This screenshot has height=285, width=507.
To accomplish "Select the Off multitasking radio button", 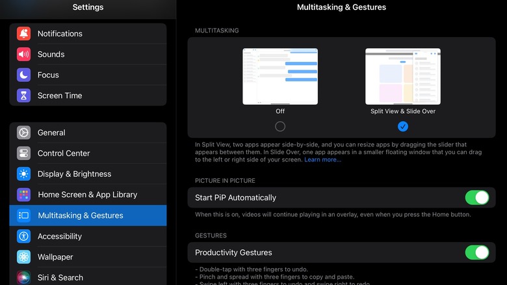I will (280, 126).
